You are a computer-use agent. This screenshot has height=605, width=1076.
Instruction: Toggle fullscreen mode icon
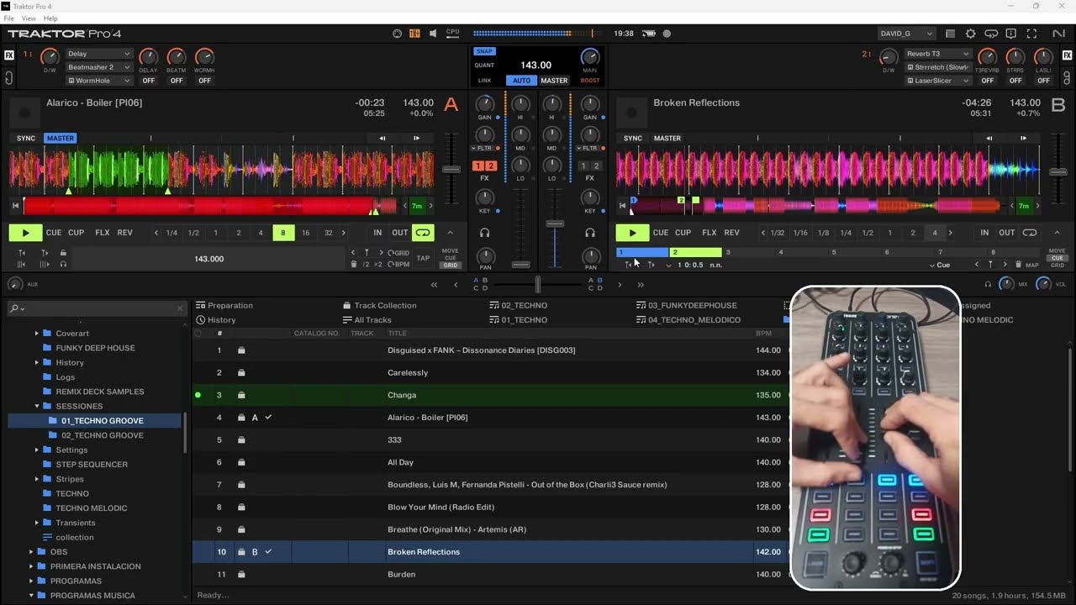tap(1032, 34)
